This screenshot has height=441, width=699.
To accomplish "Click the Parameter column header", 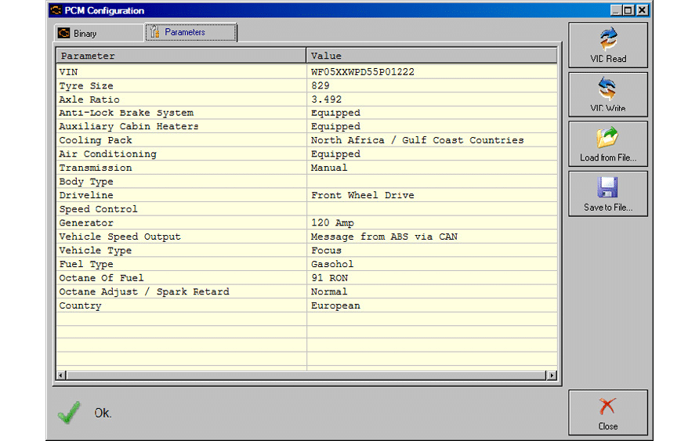I will tap(180, 56).
